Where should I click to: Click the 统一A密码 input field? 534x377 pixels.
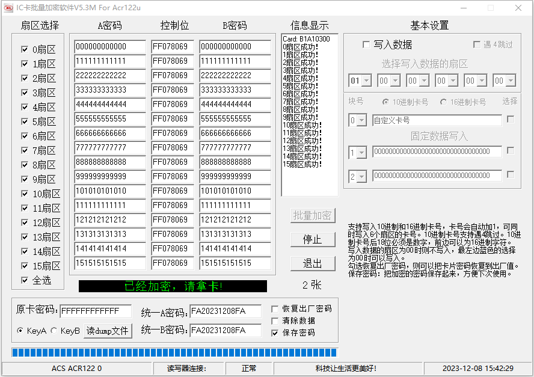coord(226,311)
